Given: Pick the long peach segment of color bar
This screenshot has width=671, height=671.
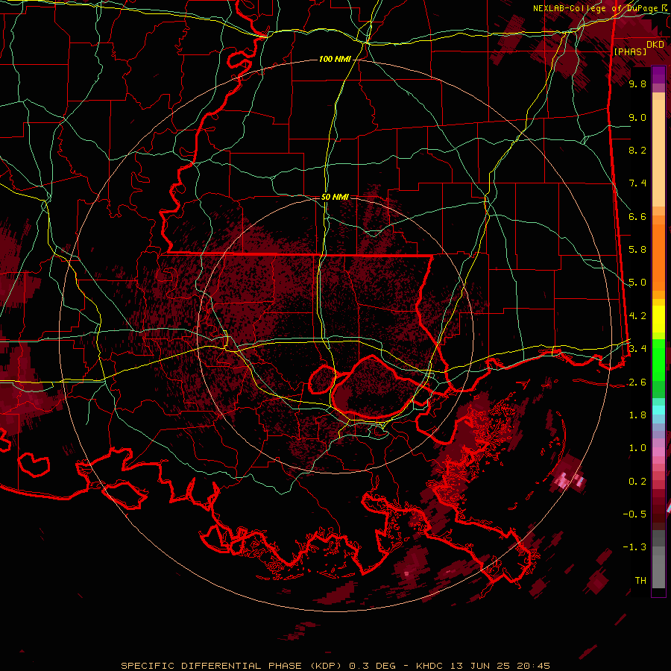Looking at the screenshot, I should coord(658,153).
